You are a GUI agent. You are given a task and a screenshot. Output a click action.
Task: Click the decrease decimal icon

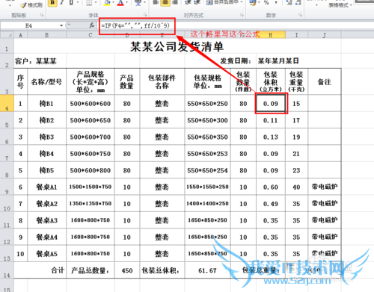298,2
